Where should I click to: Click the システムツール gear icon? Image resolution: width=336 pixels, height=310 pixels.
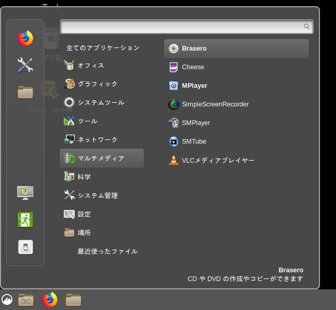point(69,102)
